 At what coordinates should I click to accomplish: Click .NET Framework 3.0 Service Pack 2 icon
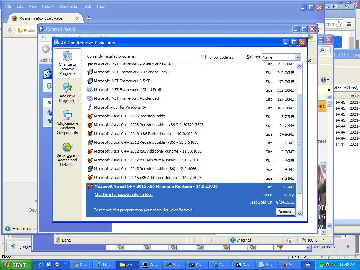(90, 72)
